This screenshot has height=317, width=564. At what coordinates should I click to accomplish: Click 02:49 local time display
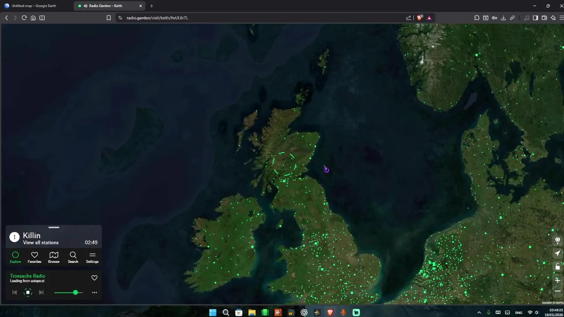pos(91,243)
